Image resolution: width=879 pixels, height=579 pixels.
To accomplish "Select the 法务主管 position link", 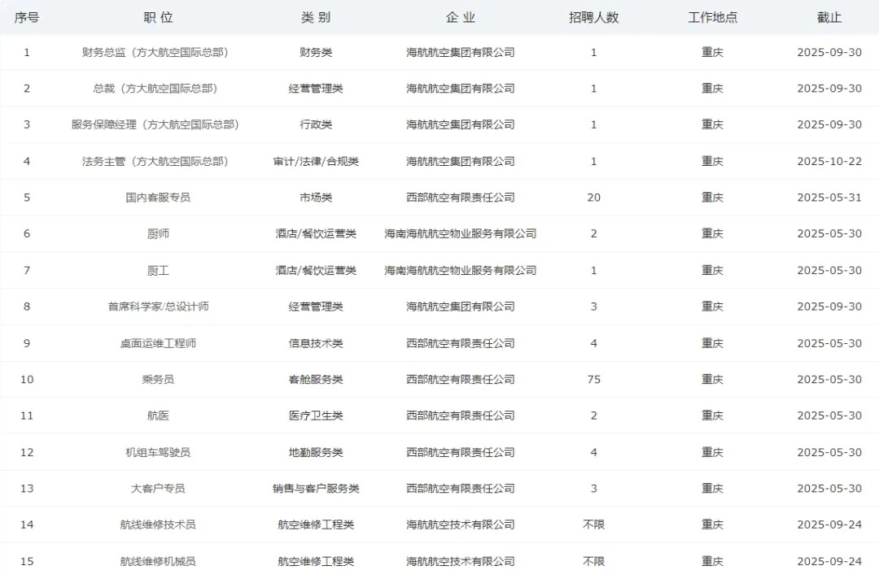I will 155,161.
